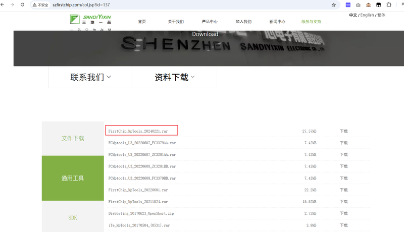Click 下载 for FCMptools_U3_20220607_FC3379AA.rar
The width and height of the screenshot is (404, 232).
click(344, 143)
